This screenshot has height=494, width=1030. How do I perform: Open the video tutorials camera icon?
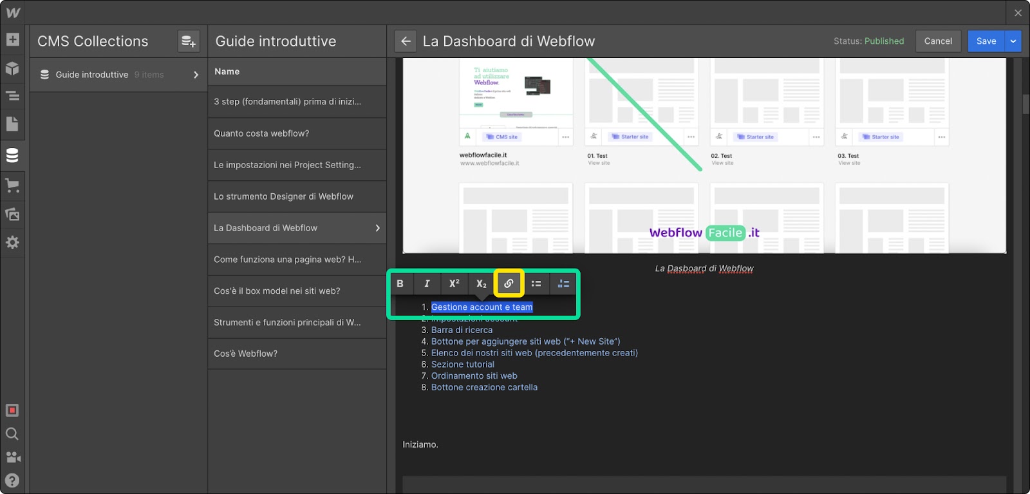click(x=13, y=457)
